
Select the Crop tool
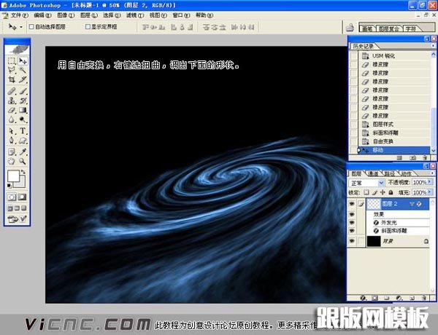pyautogui.click(x=12, y=79)
